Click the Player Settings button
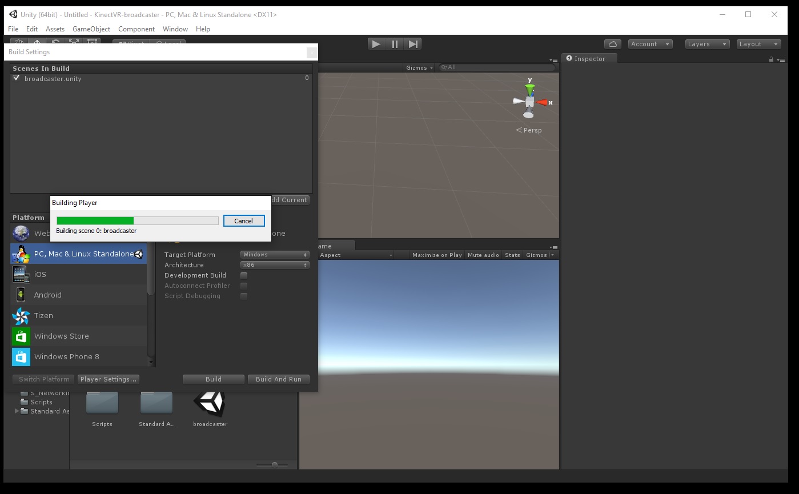799x494 pixels. pyautogui.click(x=109, y=379)
